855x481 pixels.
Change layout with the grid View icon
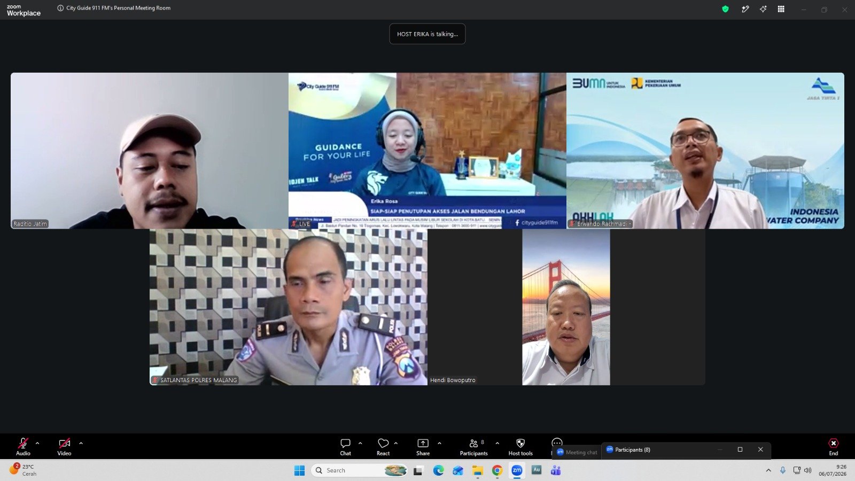coord(781,9)
